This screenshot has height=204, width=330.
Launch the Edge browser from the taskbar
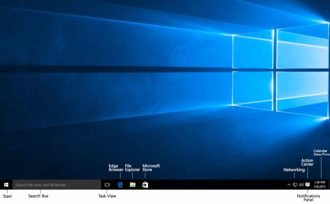[x=120, y=185]
